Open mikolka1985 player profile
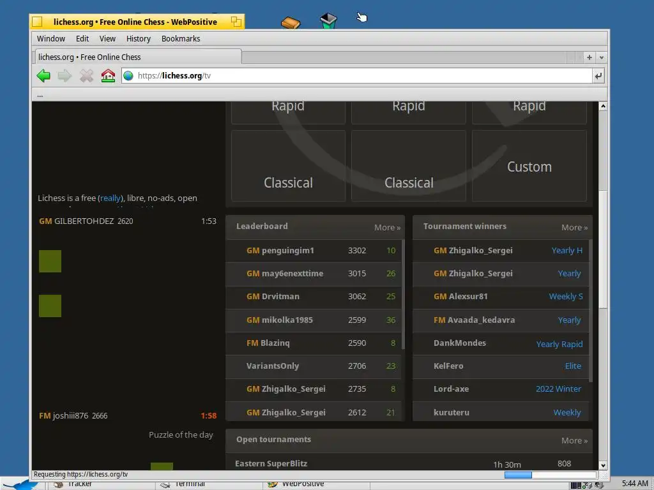This screenshot has height=490, width=654. [x=287, y=320]
